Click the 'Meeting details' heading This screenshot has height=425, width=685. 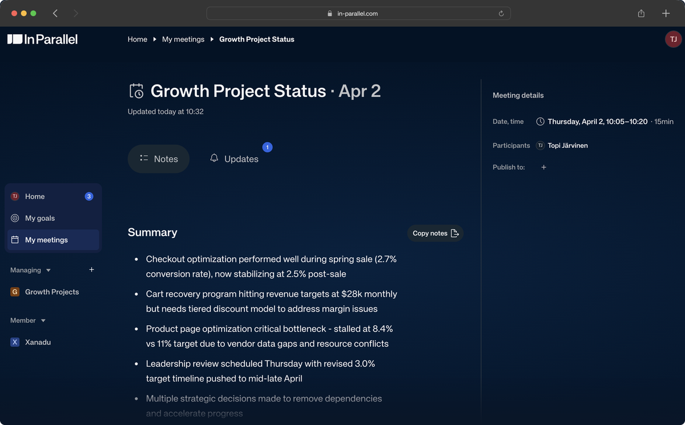pyautogui.click(x=518, y=95)
